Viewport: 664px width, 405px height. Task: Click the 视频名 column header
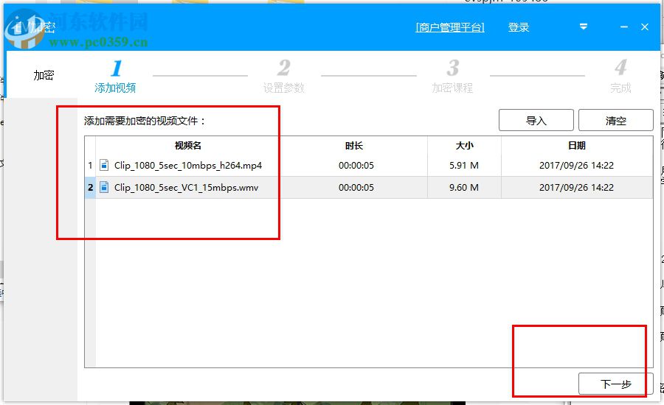point(188,146)
